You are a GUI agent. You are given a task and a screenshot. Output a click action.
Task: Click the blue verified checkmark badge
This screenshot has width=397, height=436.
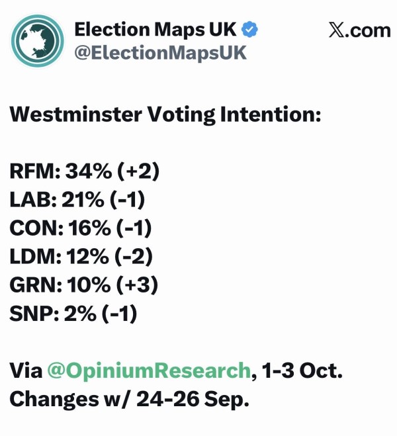tap(249, 30)
